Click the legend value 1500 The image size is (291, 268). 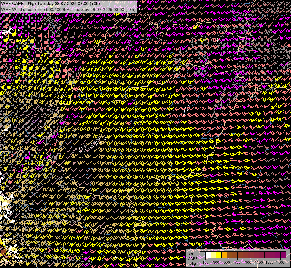click(x=280, y=262)
